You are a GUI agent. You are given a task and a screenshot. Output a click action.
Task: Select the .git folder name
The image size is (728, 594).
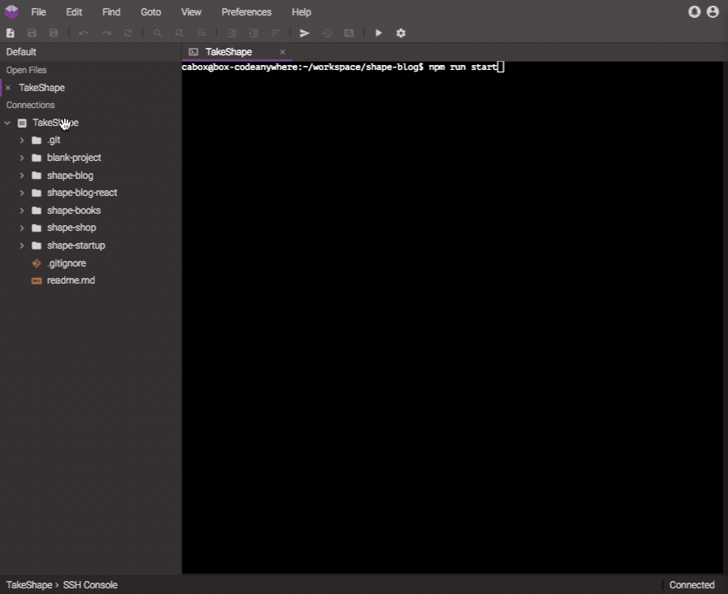54,140
